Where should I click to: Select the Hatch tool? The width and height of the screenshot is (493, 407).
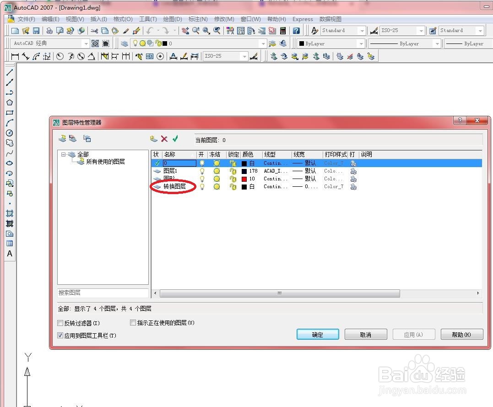coord(10,213)
